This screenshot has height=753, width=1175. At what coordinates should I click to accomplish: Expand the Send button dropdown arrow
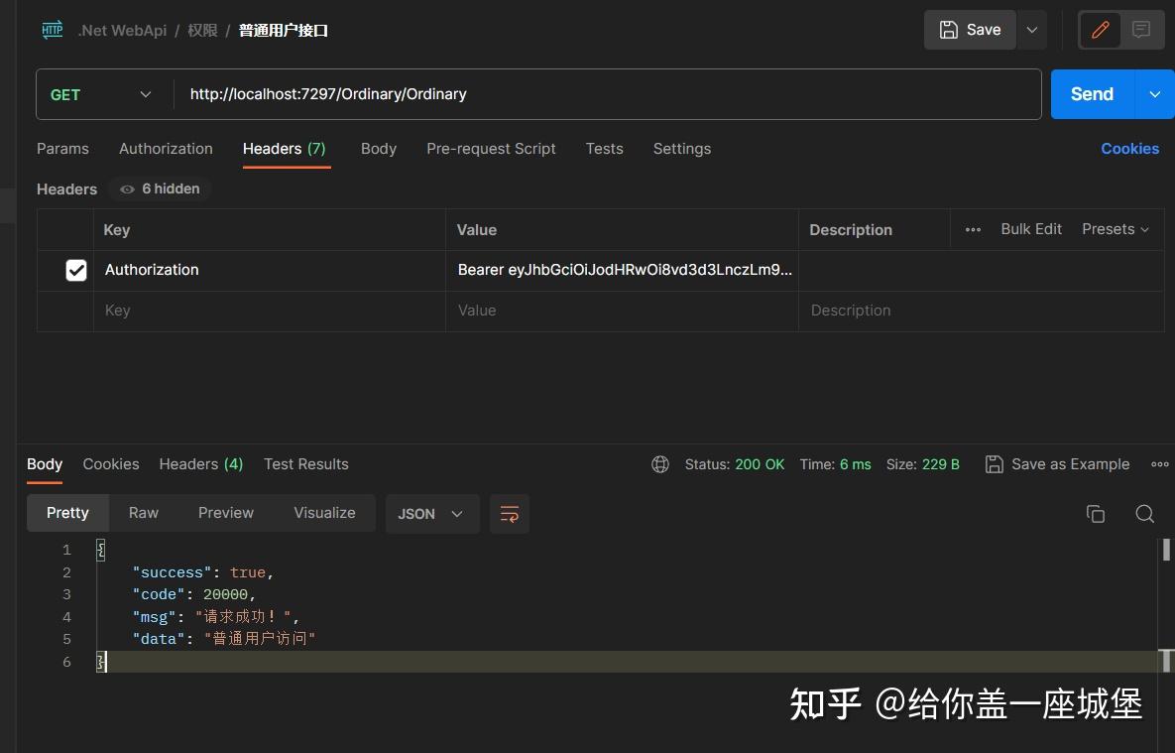1155,94
